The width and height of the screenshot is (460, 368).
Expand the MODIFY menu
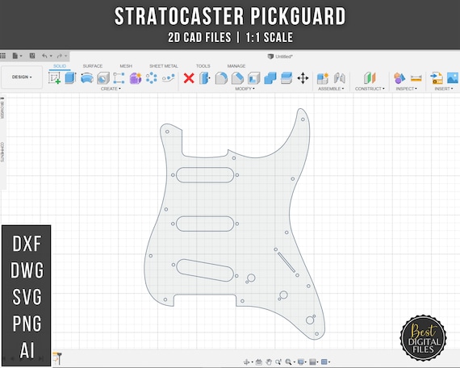[x=245, y=89]
